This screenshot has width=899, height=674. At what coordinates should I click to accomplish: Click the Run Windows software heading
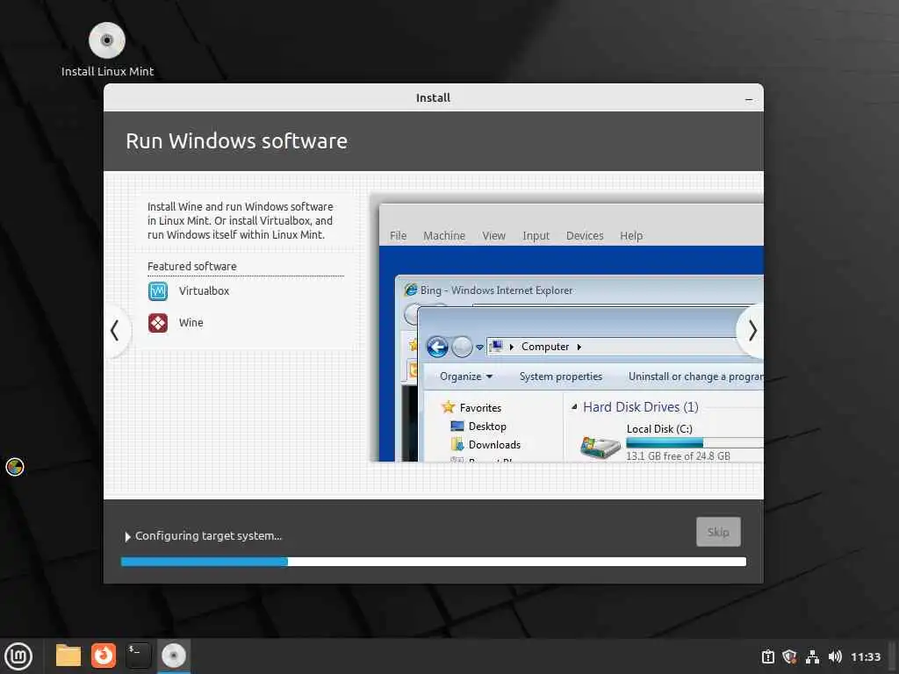[236, 141]
